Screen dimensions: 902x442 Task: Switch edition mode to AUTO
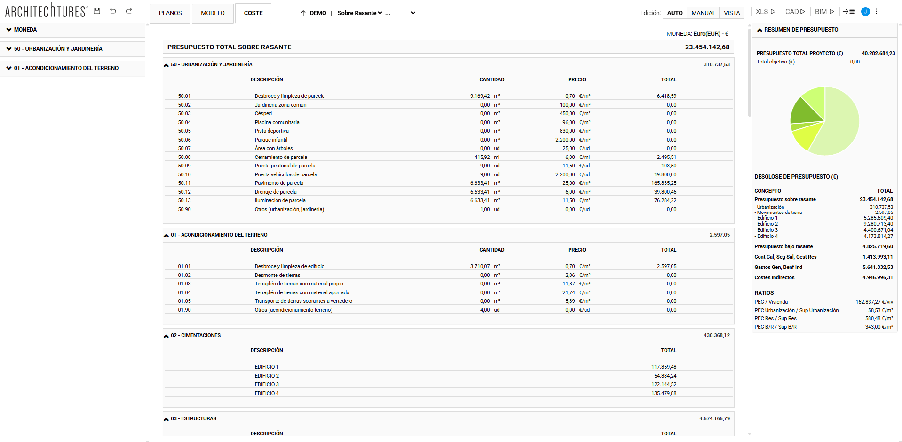coord(674,13)
